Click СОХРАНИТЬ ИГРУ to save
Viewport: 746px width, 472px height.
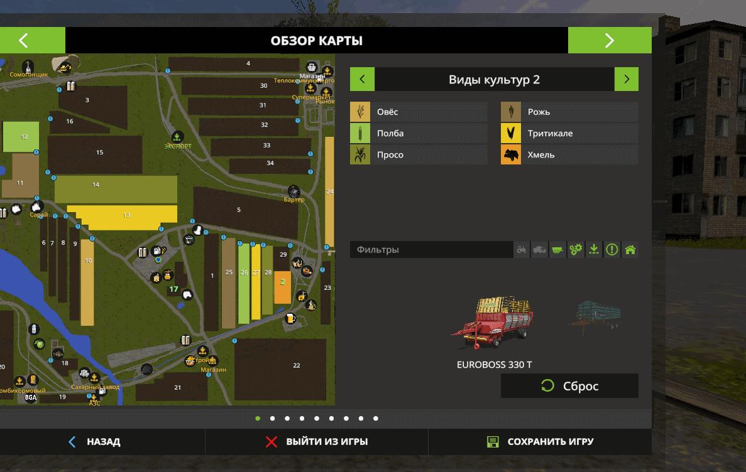point(540,442)
